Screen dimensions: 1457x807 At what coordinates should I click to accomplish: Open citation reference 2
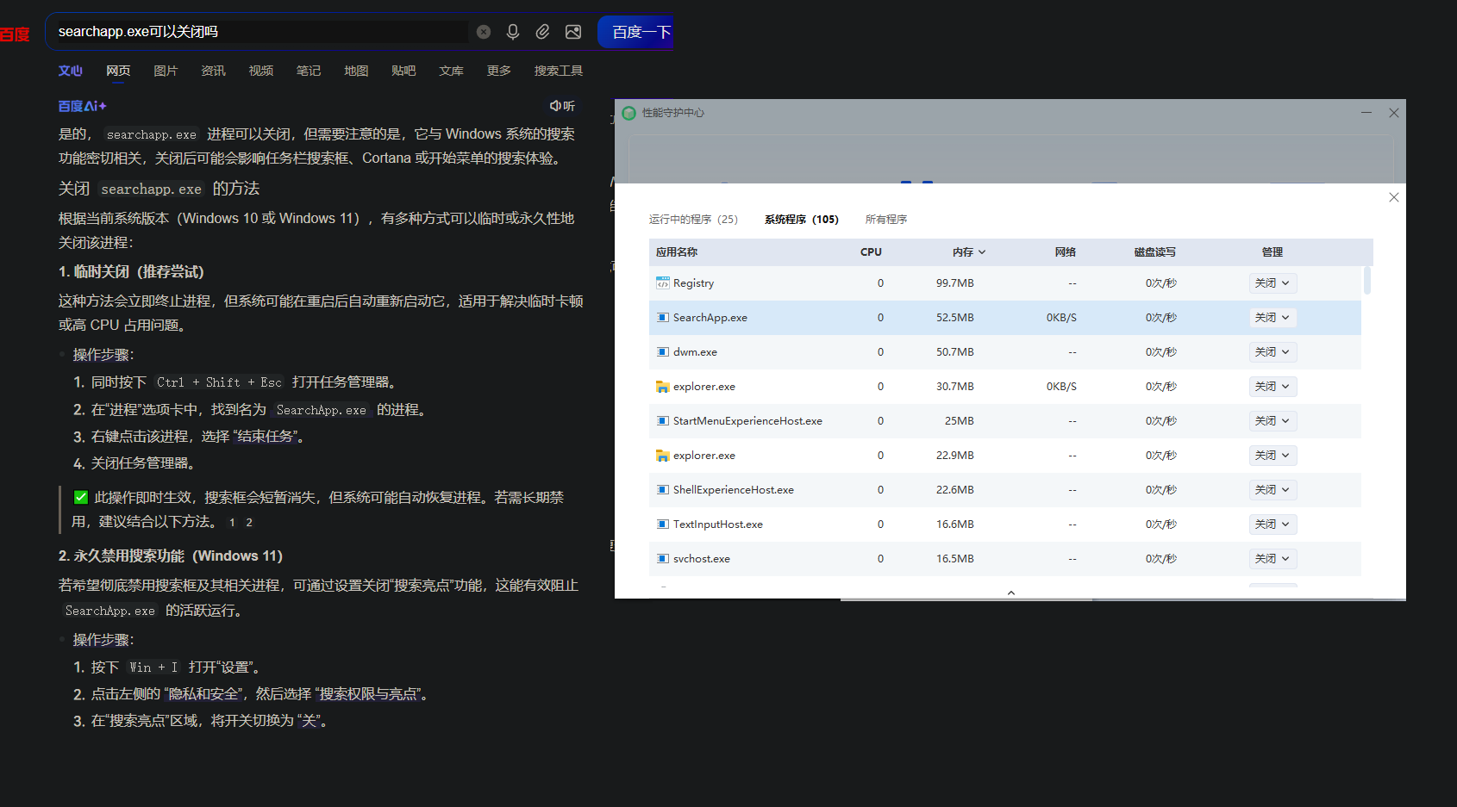pyautogui.click(x=249, y=523)
